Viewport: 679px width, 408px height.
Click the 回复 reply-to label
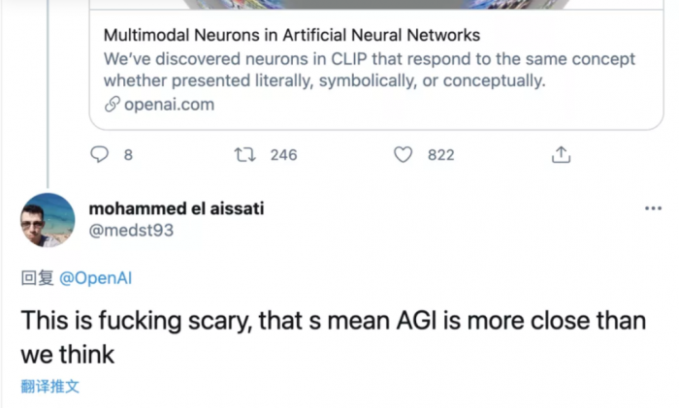pyautogui.click(x=38, y=279)
